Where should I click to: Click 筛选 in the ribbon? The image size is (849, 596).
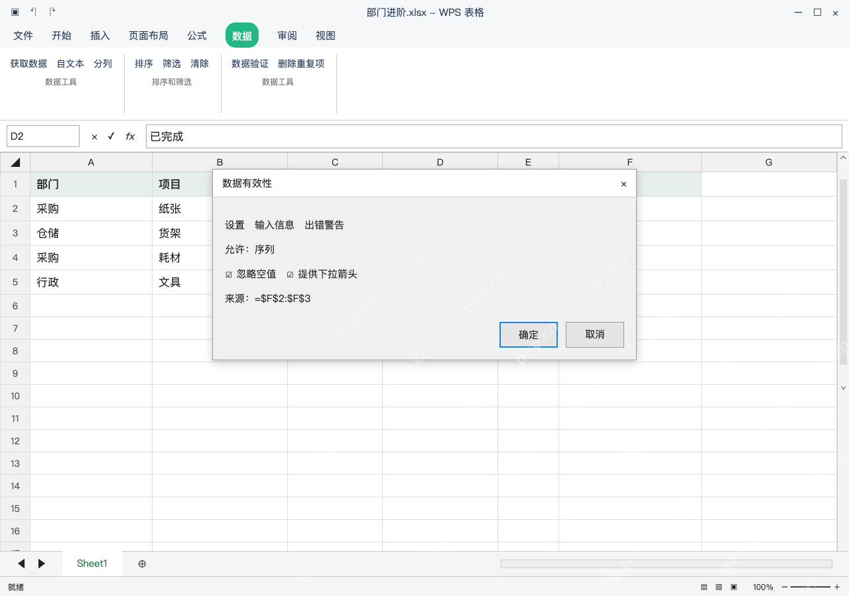point(172,64)
